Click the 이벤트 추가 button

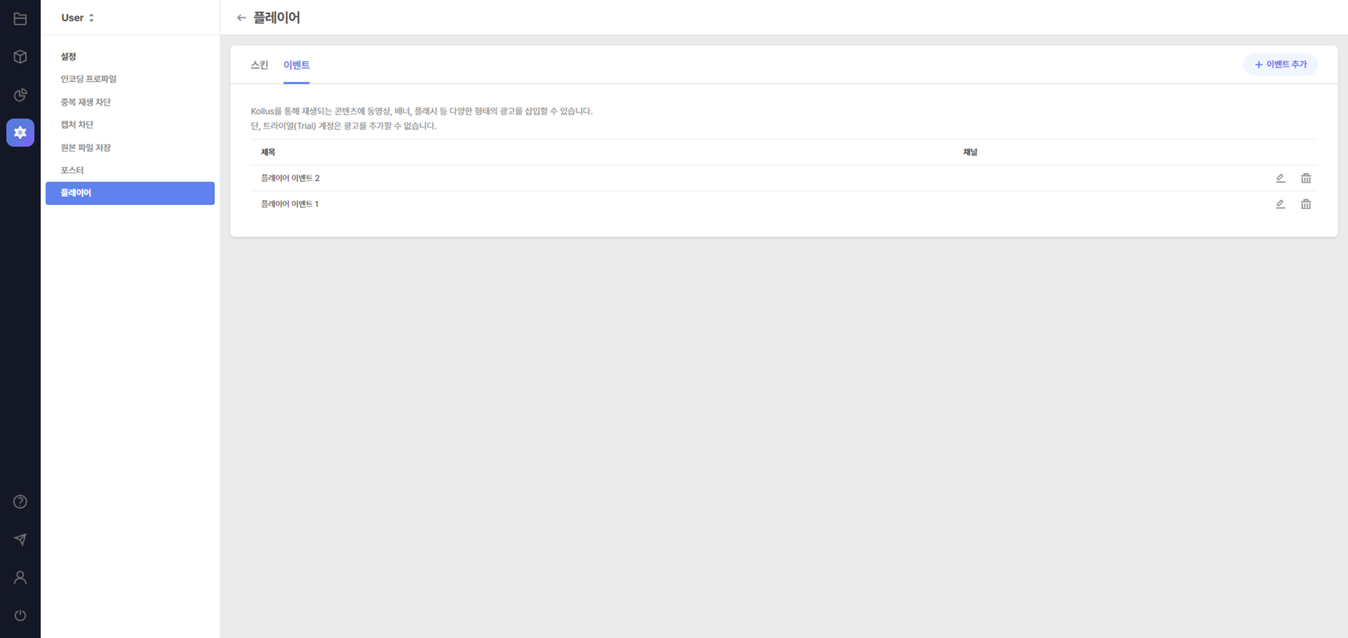1280,65
